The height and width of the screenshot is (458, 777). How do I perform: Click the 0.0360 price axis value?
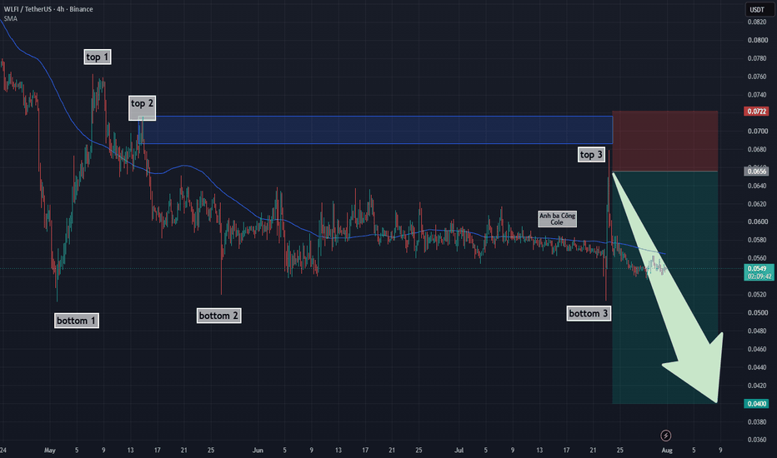(757, 440)
